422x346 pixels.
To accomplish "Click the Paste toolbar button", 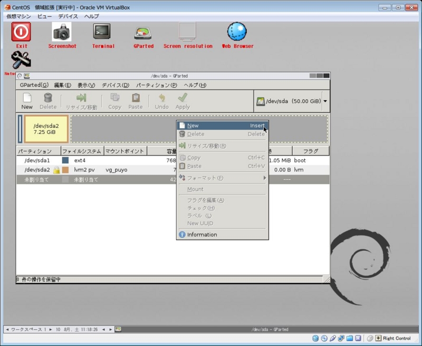I will (136, 101).
